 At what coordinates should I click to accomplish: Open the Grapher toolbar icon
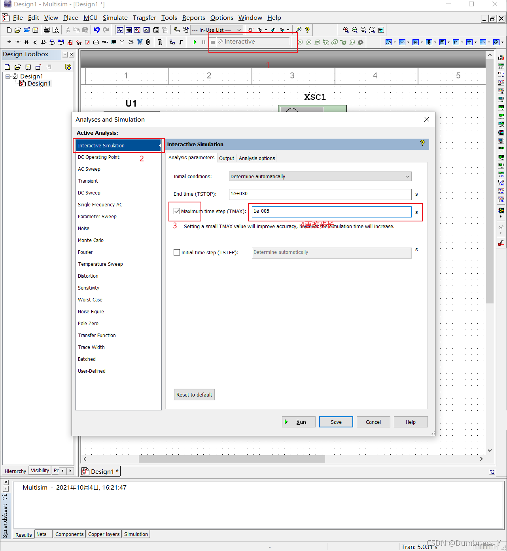click(x=147, y=30)
